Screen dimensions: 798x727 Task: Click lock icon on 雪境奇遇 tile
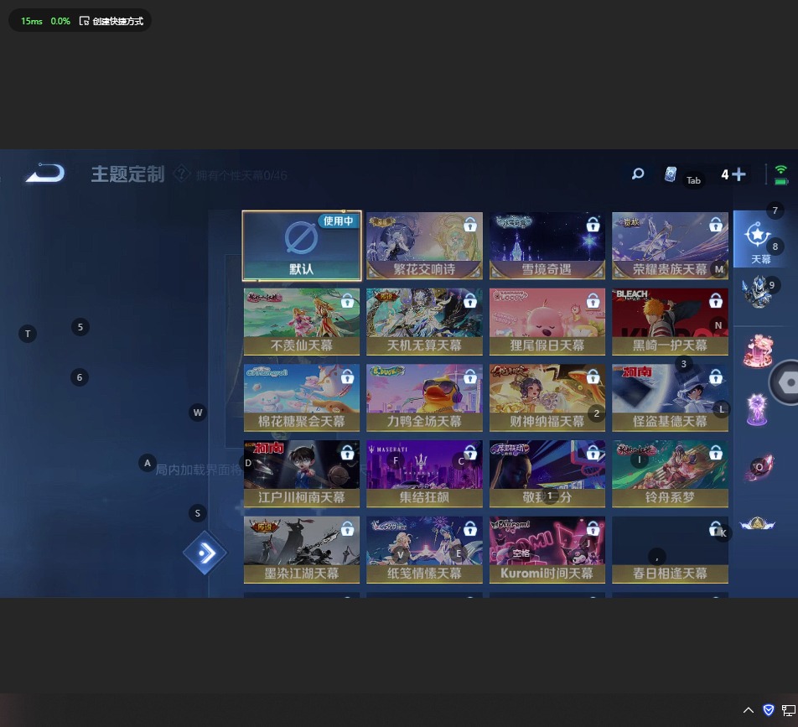593,225
